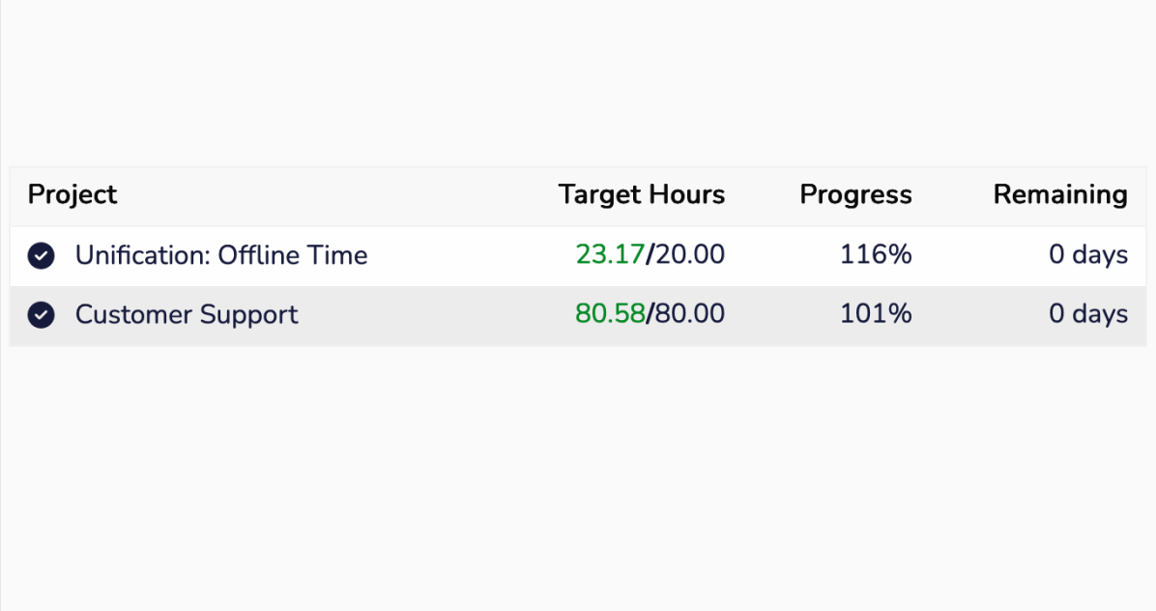The image size is (1156, 611).
Task: Click the 23.17 logged hours value
Action: pyautogui.click(x=609, y=255)
